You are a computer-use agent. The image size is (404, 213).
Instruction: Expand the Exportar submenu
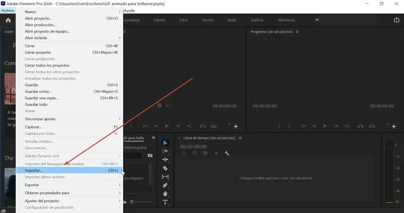pyautogui.click(x=69, y=185)
